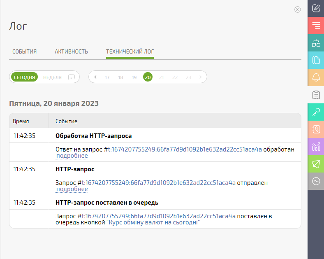Click the Время column header
The width and height of the screenshot is (324, 259).
(21, 121)
